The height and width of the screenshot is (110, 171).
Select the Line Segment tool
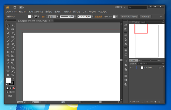[8, 37]
